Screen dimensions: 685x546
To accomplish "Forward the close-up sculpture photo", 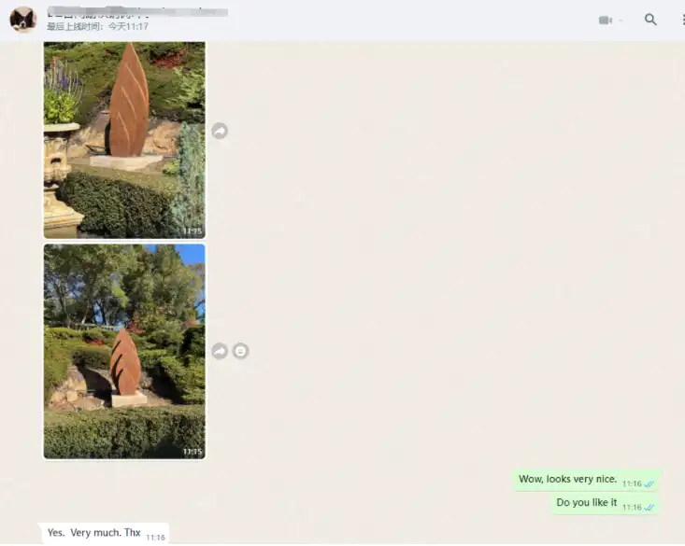I will coord(220,131).
